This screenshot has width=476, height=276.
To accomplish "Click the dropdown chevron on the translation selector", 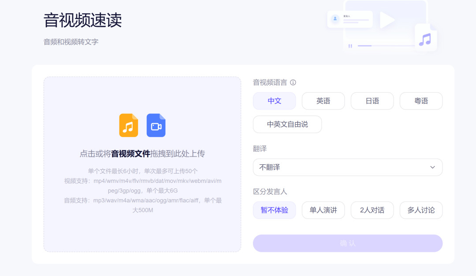I will 432,167.
